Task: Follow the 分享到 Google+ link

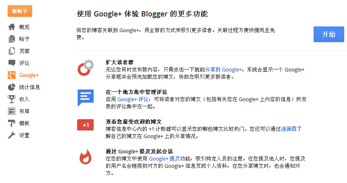Action: point(223,69)
